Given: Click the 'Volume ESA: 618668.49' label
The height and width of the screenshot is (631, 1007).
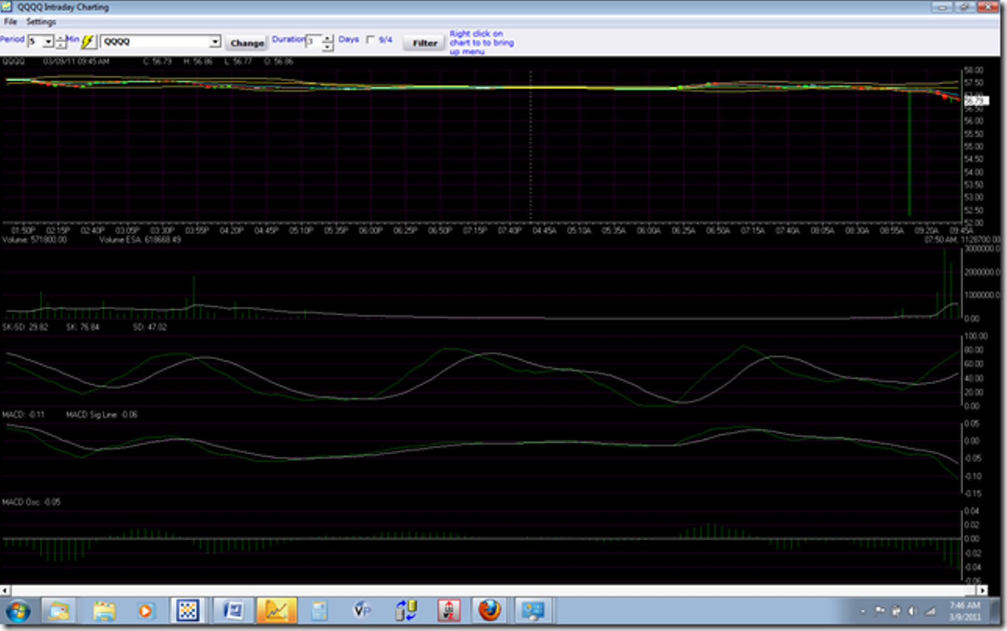Looking at the screenshot, I should tap(140, 239).
